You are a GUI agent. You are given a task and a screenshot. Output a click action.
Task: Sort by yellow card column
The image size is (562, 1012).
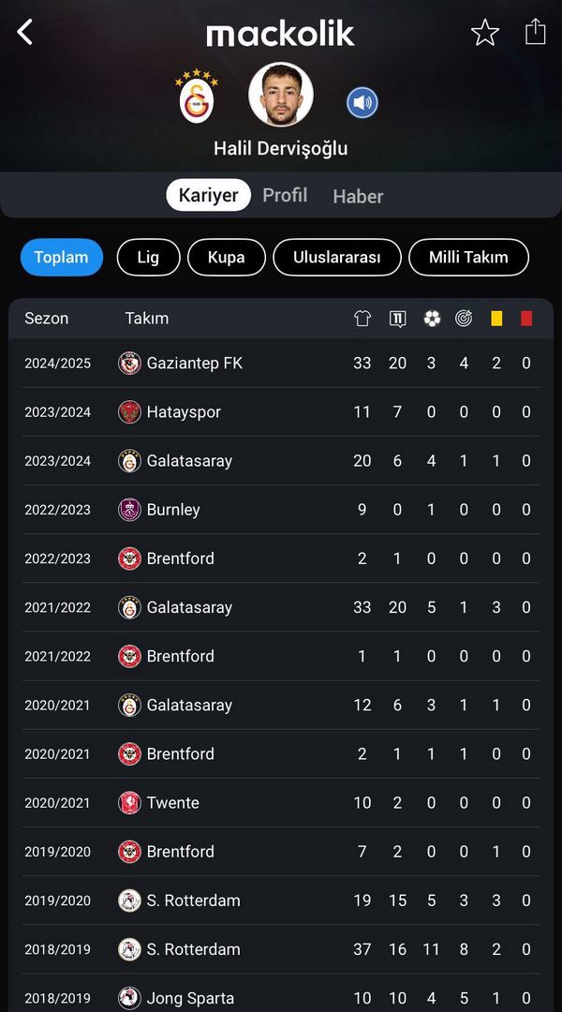(496, 319)
